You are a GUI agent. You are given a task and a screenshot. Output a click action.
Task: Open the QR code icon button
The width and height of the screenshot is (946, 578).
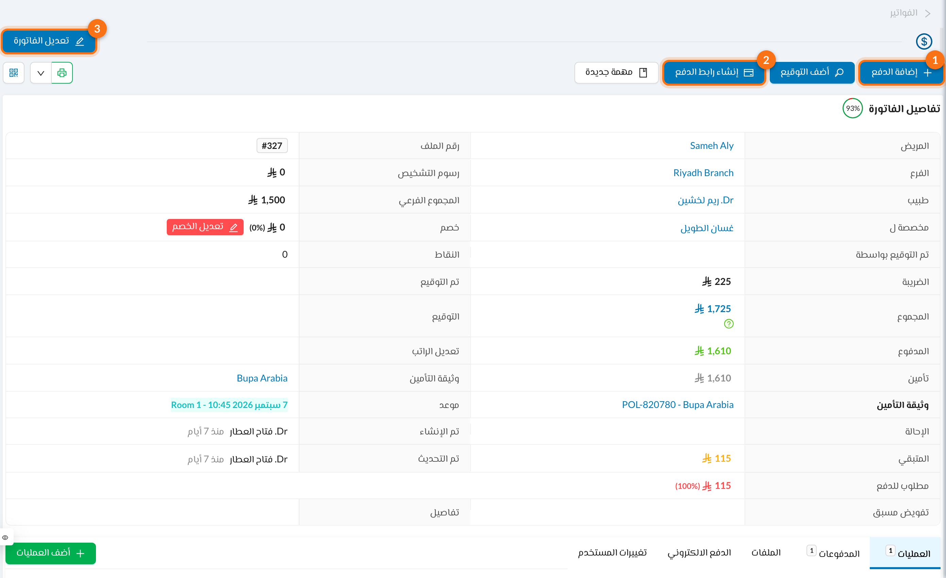click(x=14, y=72)
